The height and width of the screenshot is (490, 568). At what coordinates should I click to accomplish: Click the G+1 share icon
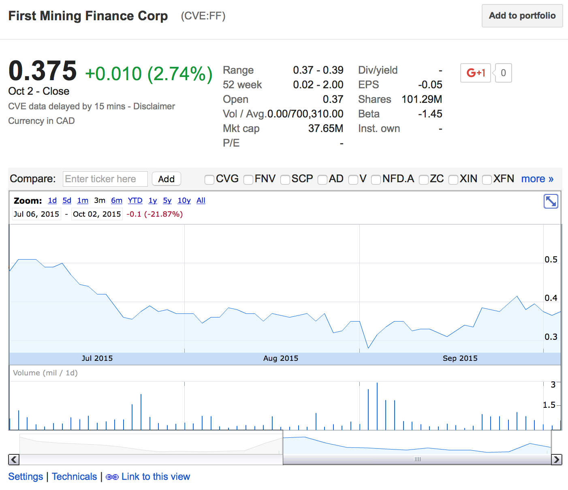(475, 73)
